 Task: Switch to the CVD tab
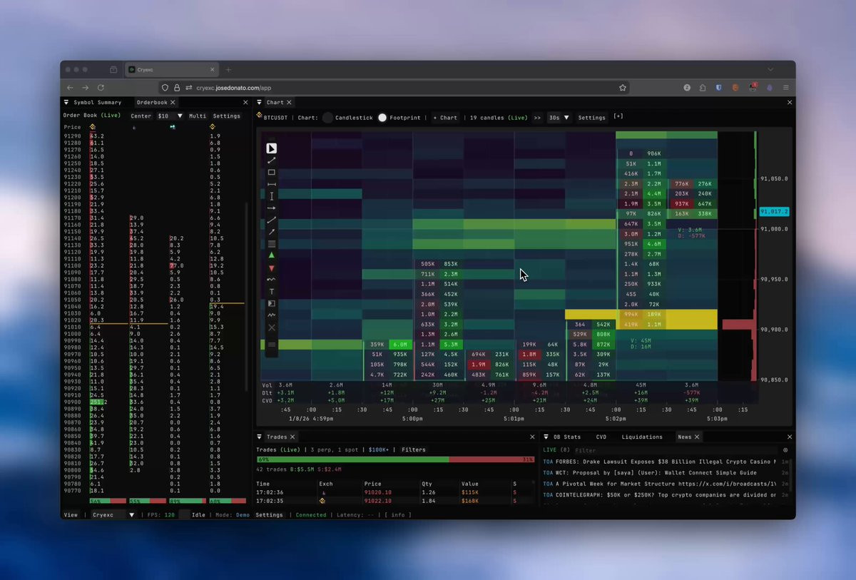[601, 437]
